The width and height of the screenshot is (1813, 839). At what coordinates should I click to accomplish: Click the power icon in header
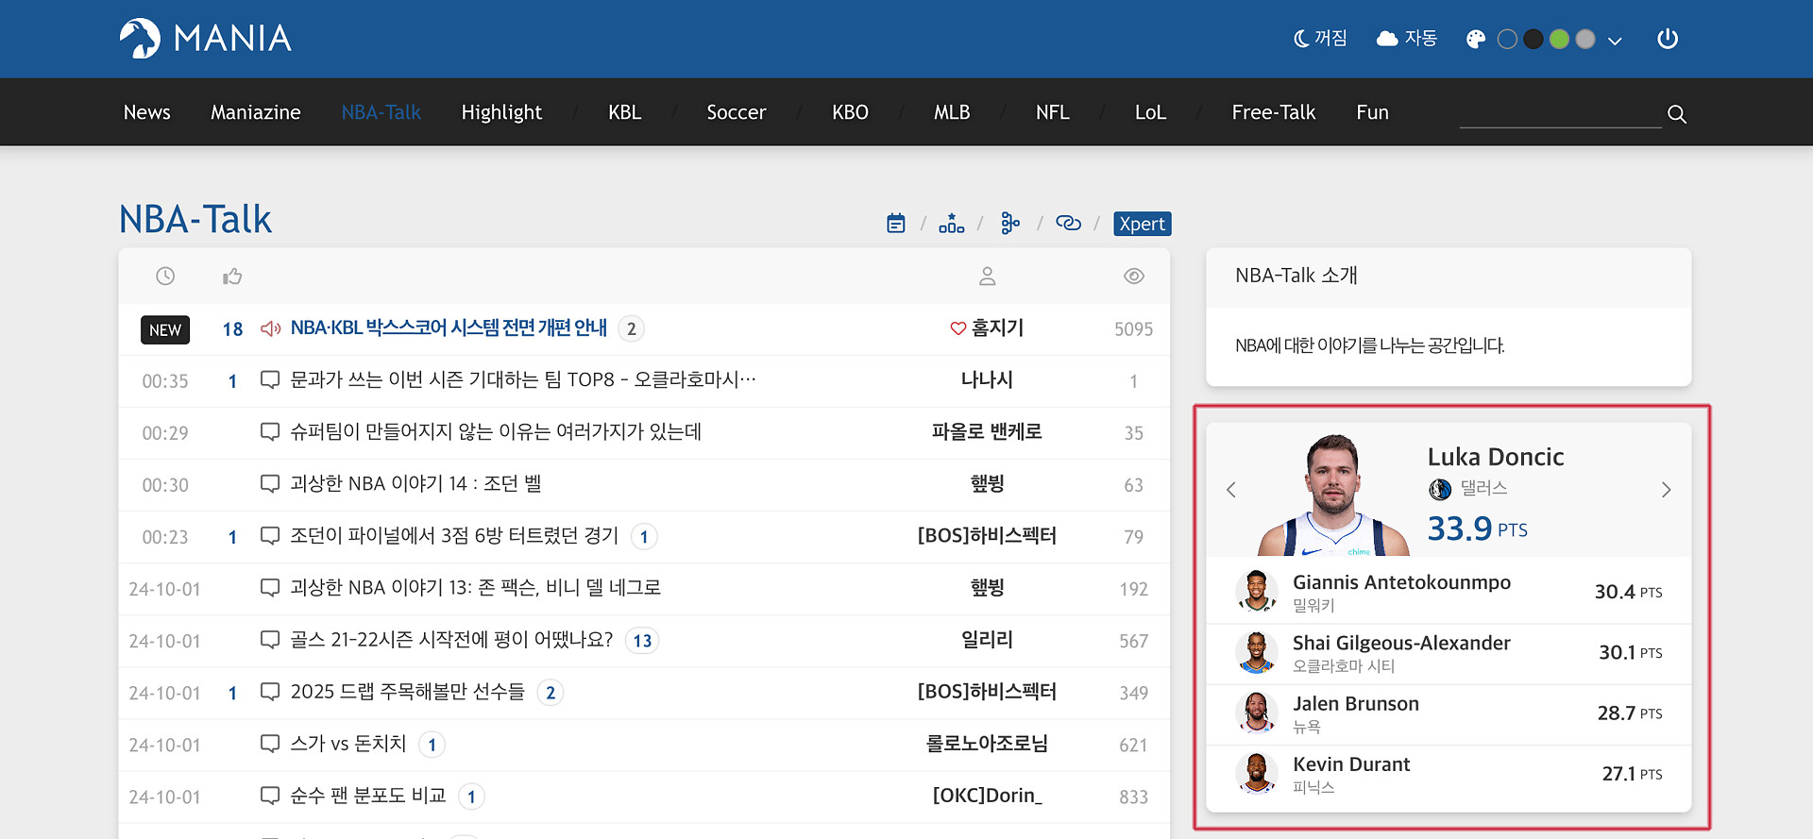(x=1668, y=39)
